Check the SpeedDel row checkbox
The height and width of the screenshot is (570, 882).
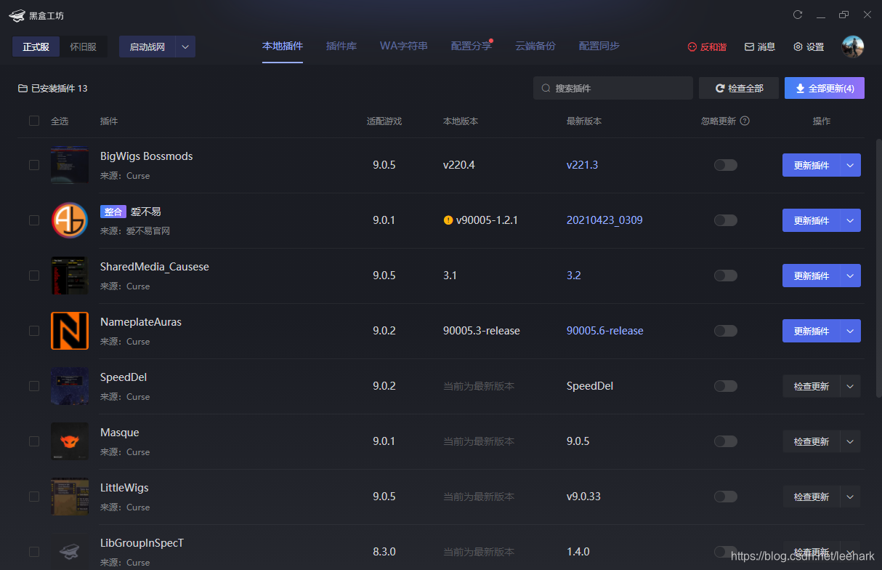tap(34, 386)
